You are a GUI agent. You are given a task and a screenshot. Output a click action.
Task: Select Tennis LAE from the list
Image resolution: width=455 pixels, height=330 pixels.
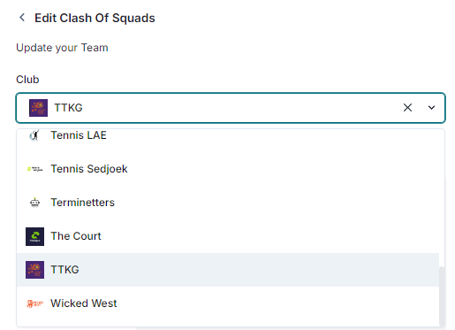click(228, 135)
